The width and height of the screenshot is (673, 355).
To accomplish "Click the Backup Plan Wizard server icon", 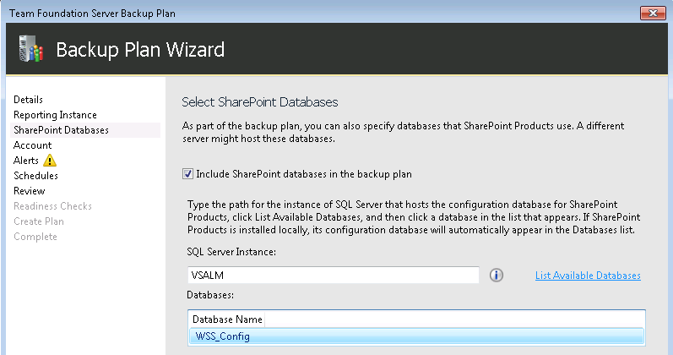I will (28, 50).
